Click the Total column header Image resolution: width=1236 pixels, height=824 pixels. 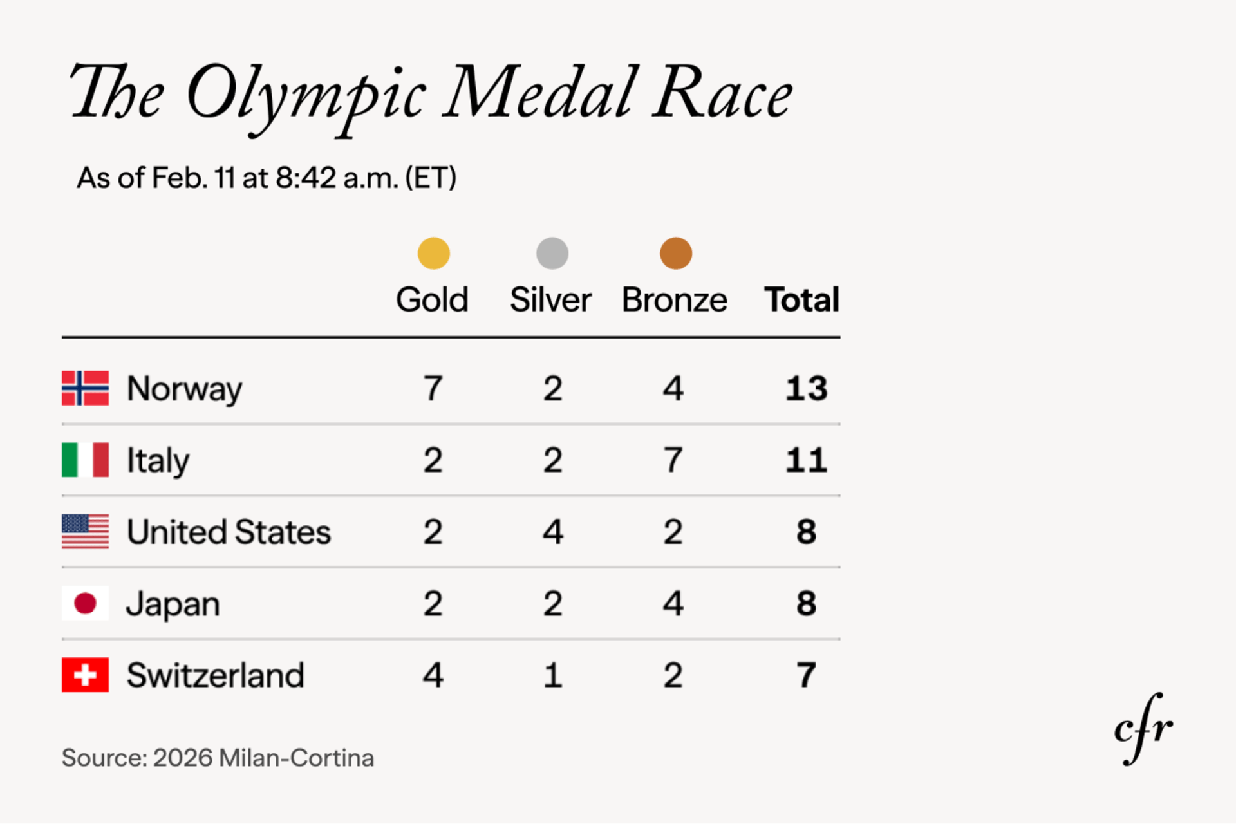tap(801, 300)
